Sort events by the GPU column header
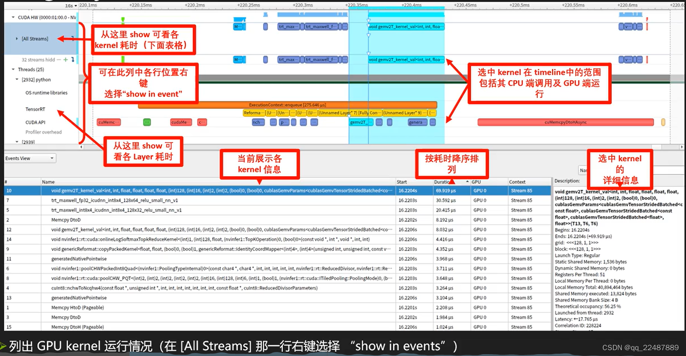 pos(488,182)
